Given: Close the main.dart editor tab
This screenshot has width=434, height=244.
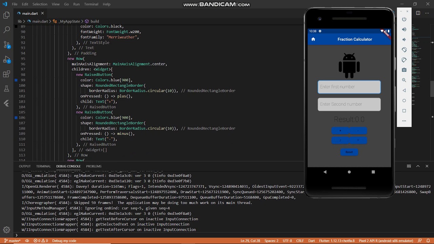Looking at the screenshot, I should coord(42,13).
